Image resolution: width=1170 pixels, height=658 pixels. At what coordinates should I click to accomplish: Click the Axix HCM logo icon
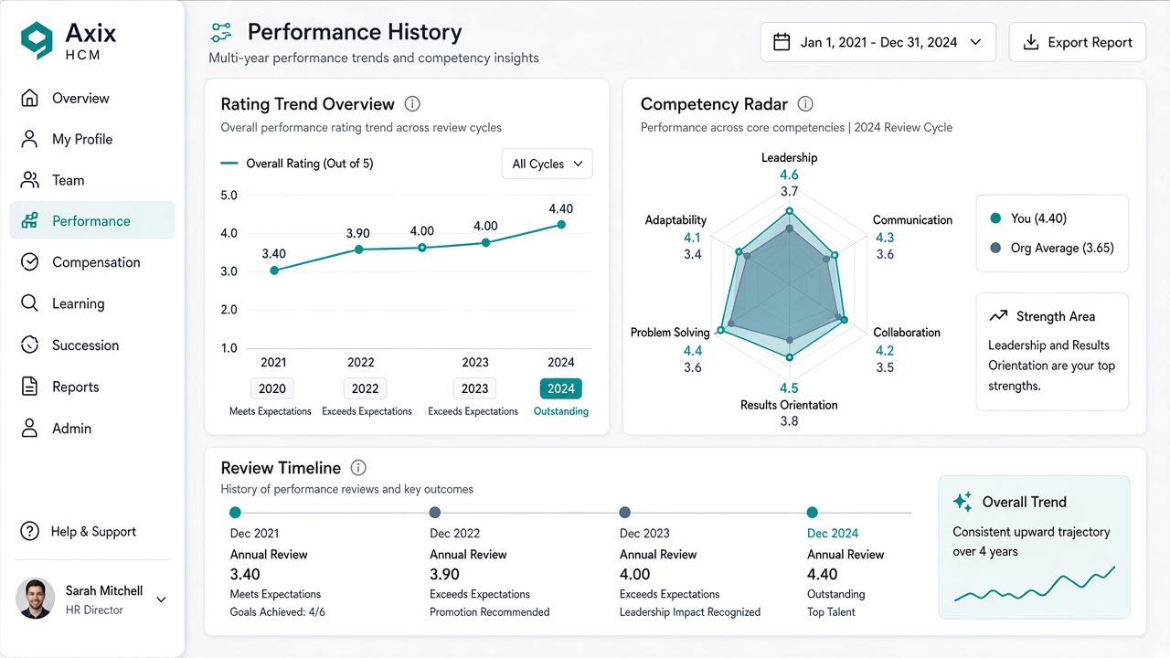click(37, 41)
